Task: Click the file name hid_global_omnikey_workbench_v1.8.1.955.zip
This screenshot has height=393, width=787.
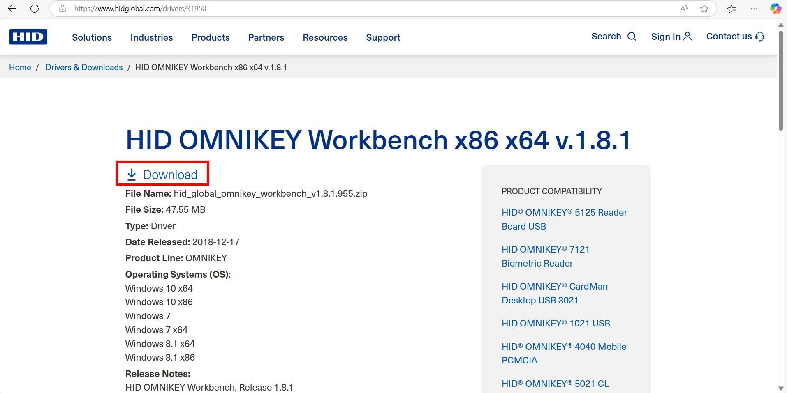Action: [271, 194]
